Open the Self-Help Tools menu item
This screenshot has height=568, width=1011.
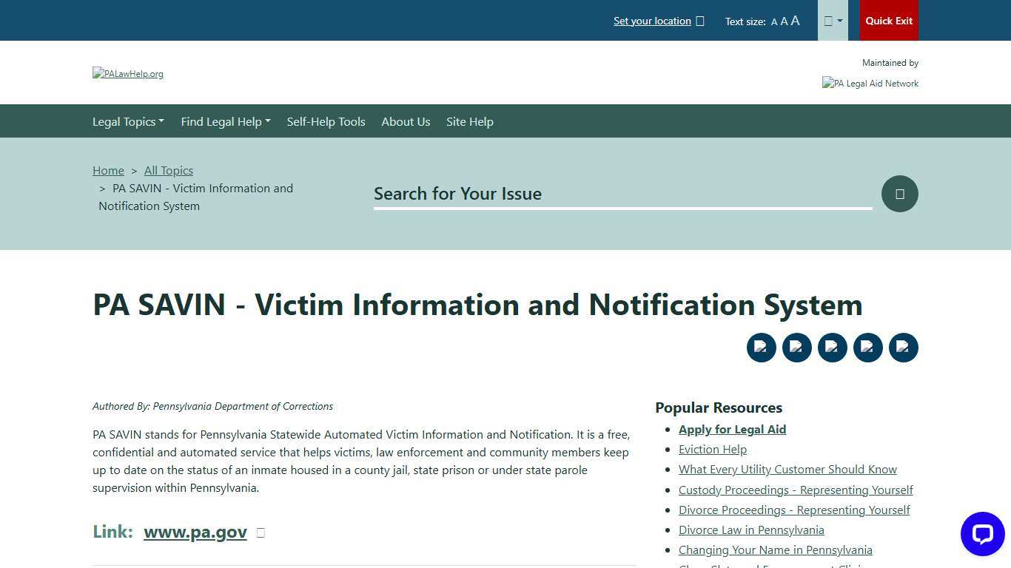326,121
